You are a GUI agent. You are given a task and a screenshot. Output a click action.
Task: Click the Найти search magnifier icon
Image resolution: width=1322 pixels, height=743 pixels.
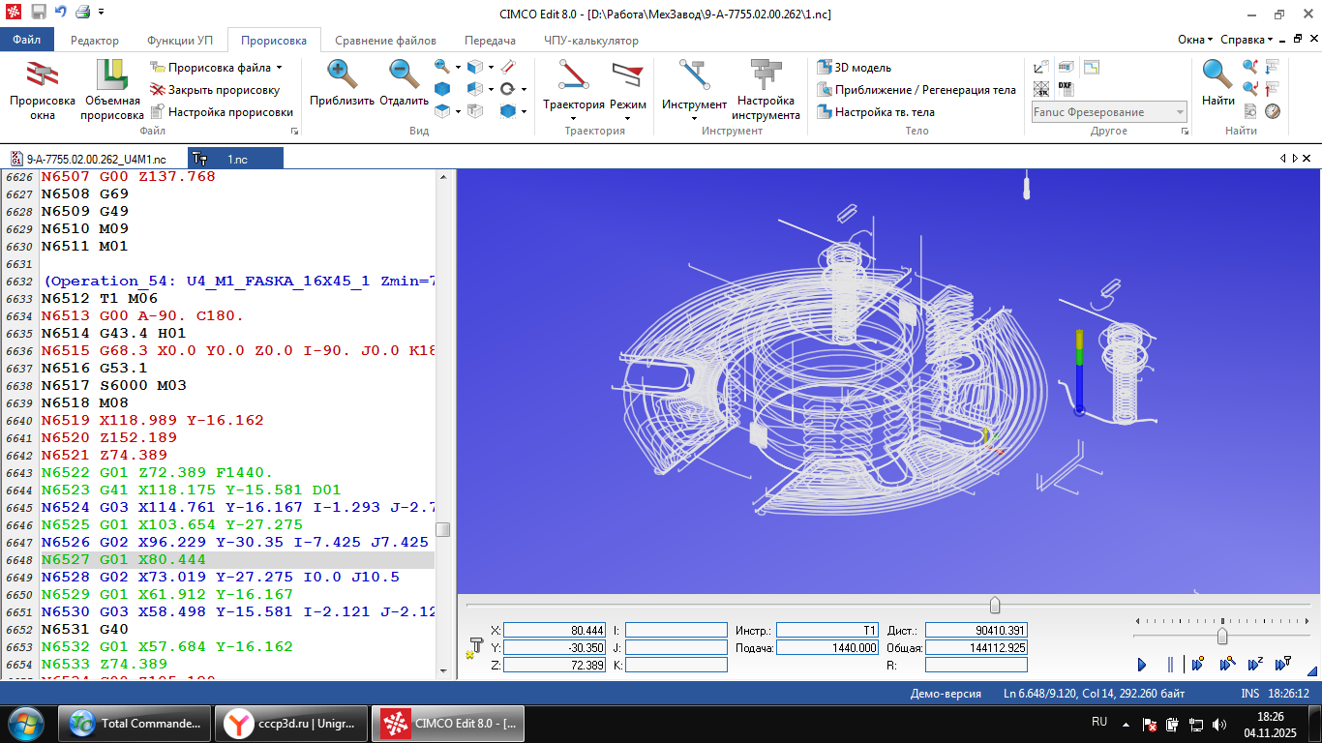click(x=1217, y=75)
